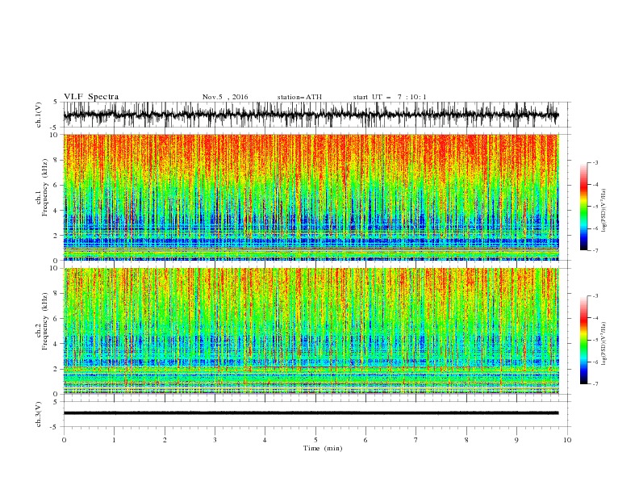Click the '5' tick on time axis
The image size is (639, 494).
(x=315, y=440)
